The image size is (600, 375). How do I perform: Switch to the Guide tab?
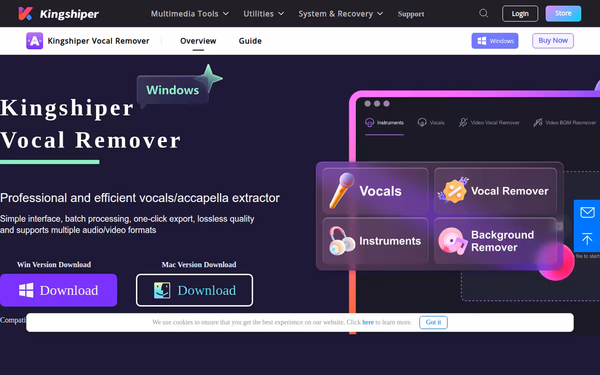tap(250, 41)
